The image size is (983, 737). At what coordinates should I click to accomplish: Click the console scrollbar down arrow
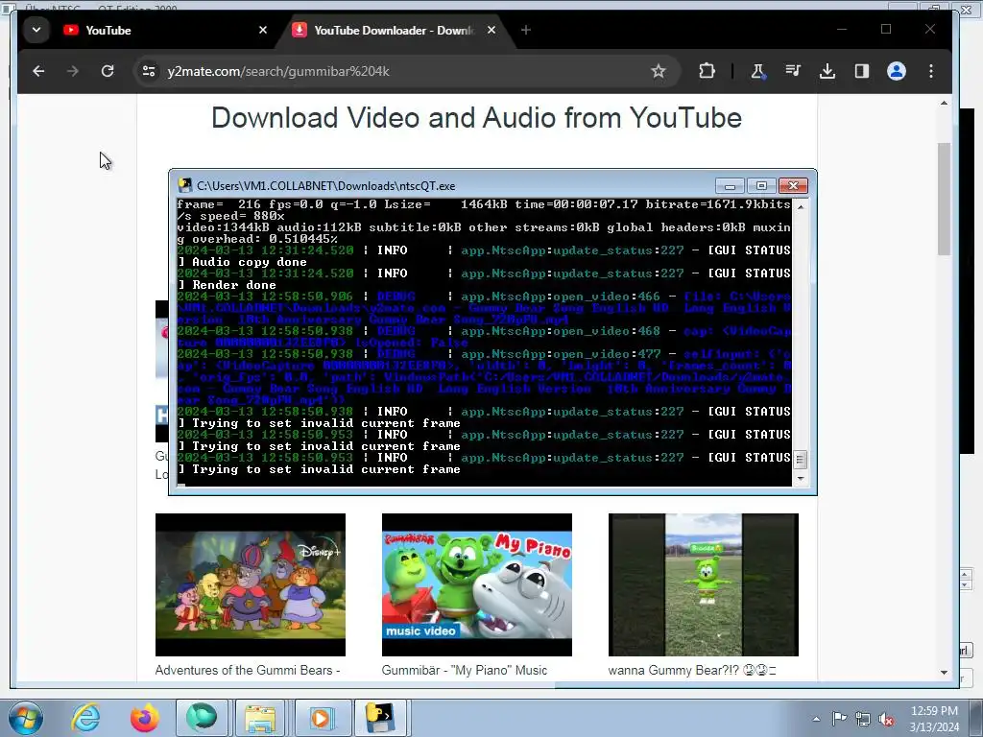tap(800, 478)
